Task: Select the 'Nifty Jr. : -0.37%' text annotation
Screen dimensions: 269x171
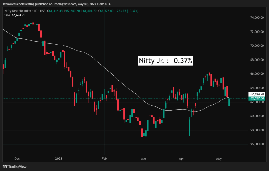Action: 166,61
